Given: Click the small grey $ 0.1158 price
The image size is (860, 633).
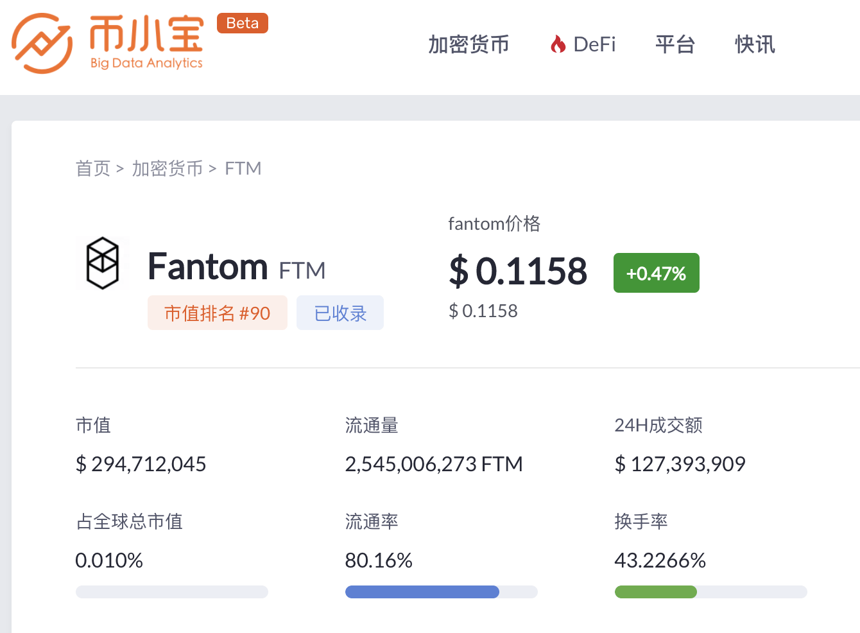Looking at the screenshot, I should 483,311.
